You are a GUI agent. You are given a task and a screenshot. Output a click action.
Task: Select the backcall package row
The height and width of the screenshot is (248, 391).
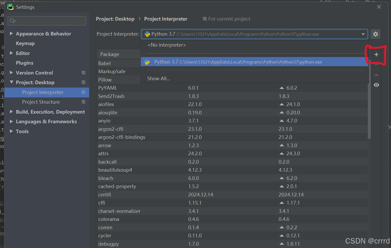pyautogui.click(x=232, y=162)
